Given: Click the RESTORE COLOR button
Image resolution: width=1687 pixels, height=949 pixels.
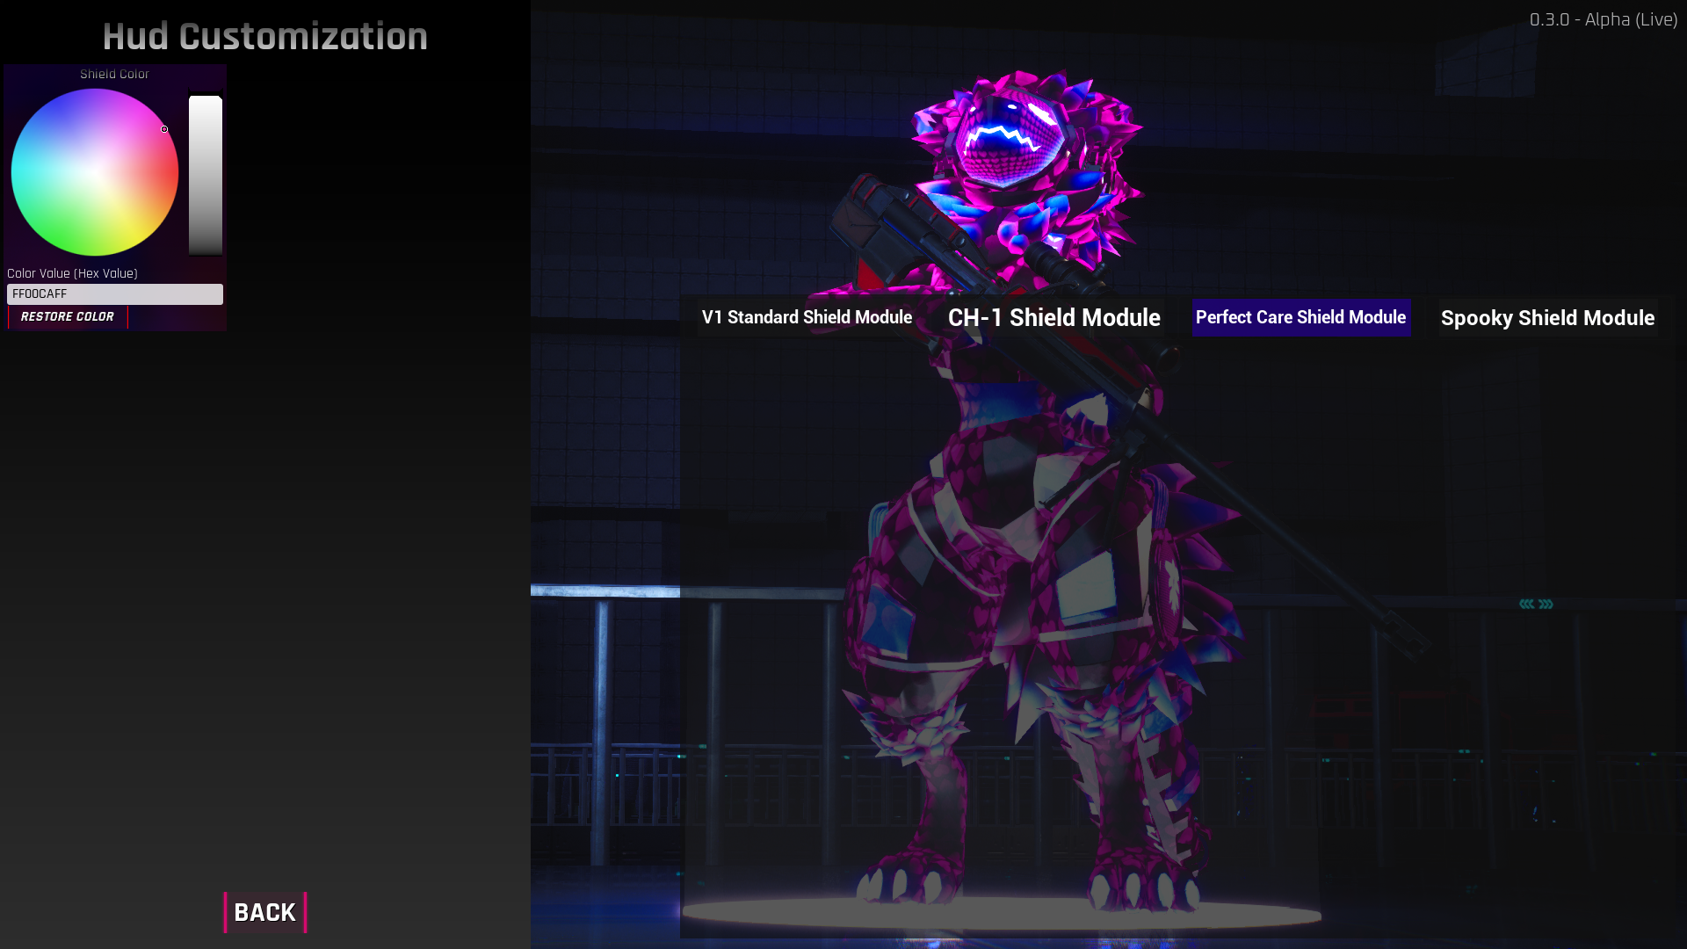Looking at the screenshot, I should click(68, 316).
